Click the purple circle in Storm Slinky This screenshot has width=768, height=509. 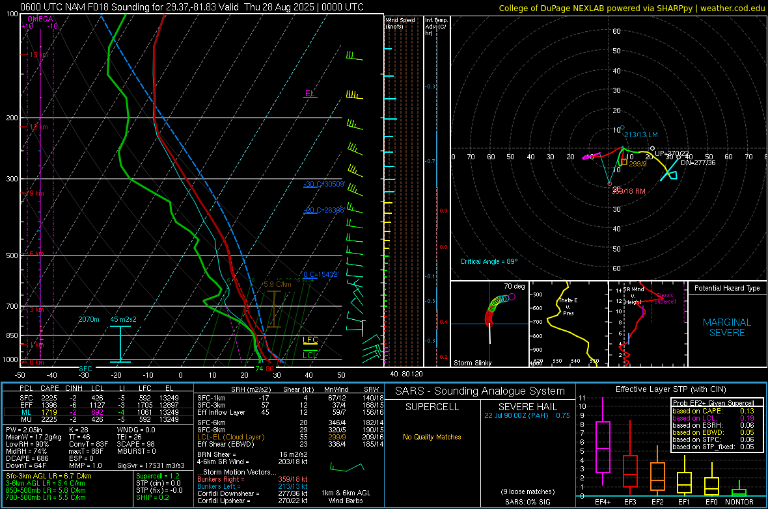(x=512, y=296)
